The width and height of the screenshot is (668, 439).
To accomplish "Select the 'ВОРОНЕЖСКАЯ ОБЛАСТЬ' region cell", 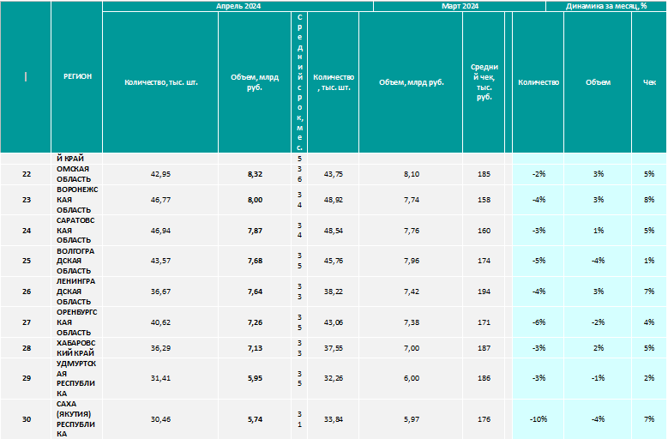I will tap(76, 200).
